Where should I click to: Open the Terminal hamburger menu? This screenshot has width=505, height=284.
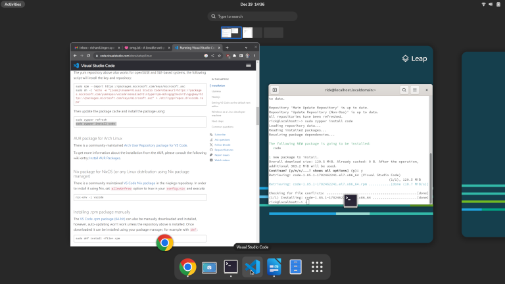pos(415,90)
